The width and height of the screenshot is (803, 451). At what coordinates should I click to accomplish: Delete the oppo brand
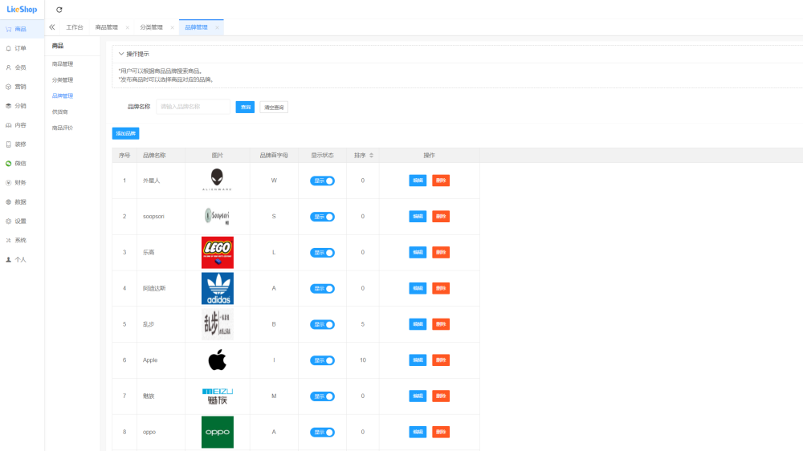[441, 432]
